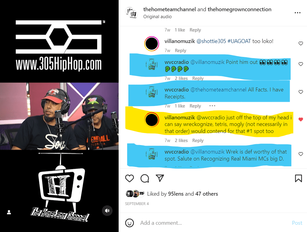307x232 pixels.
Task: Open the emoji picker smiley icon
Action: coord(130,223)
